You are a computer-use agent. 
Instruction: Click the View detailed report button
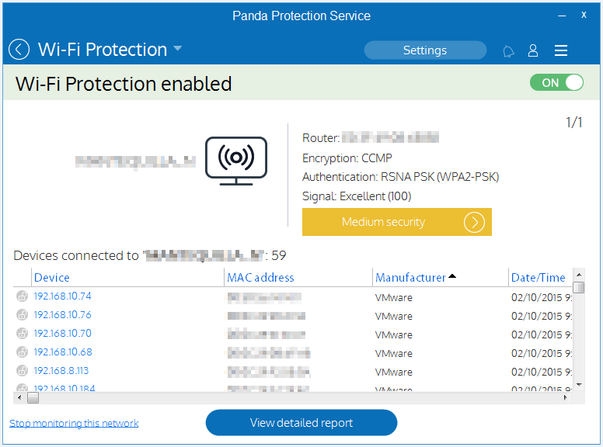point(301,423)
